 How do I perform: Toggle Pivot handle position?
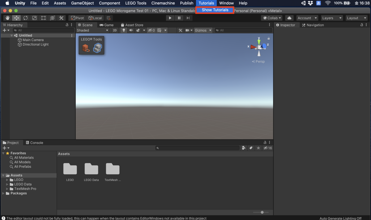pos(77,18)
